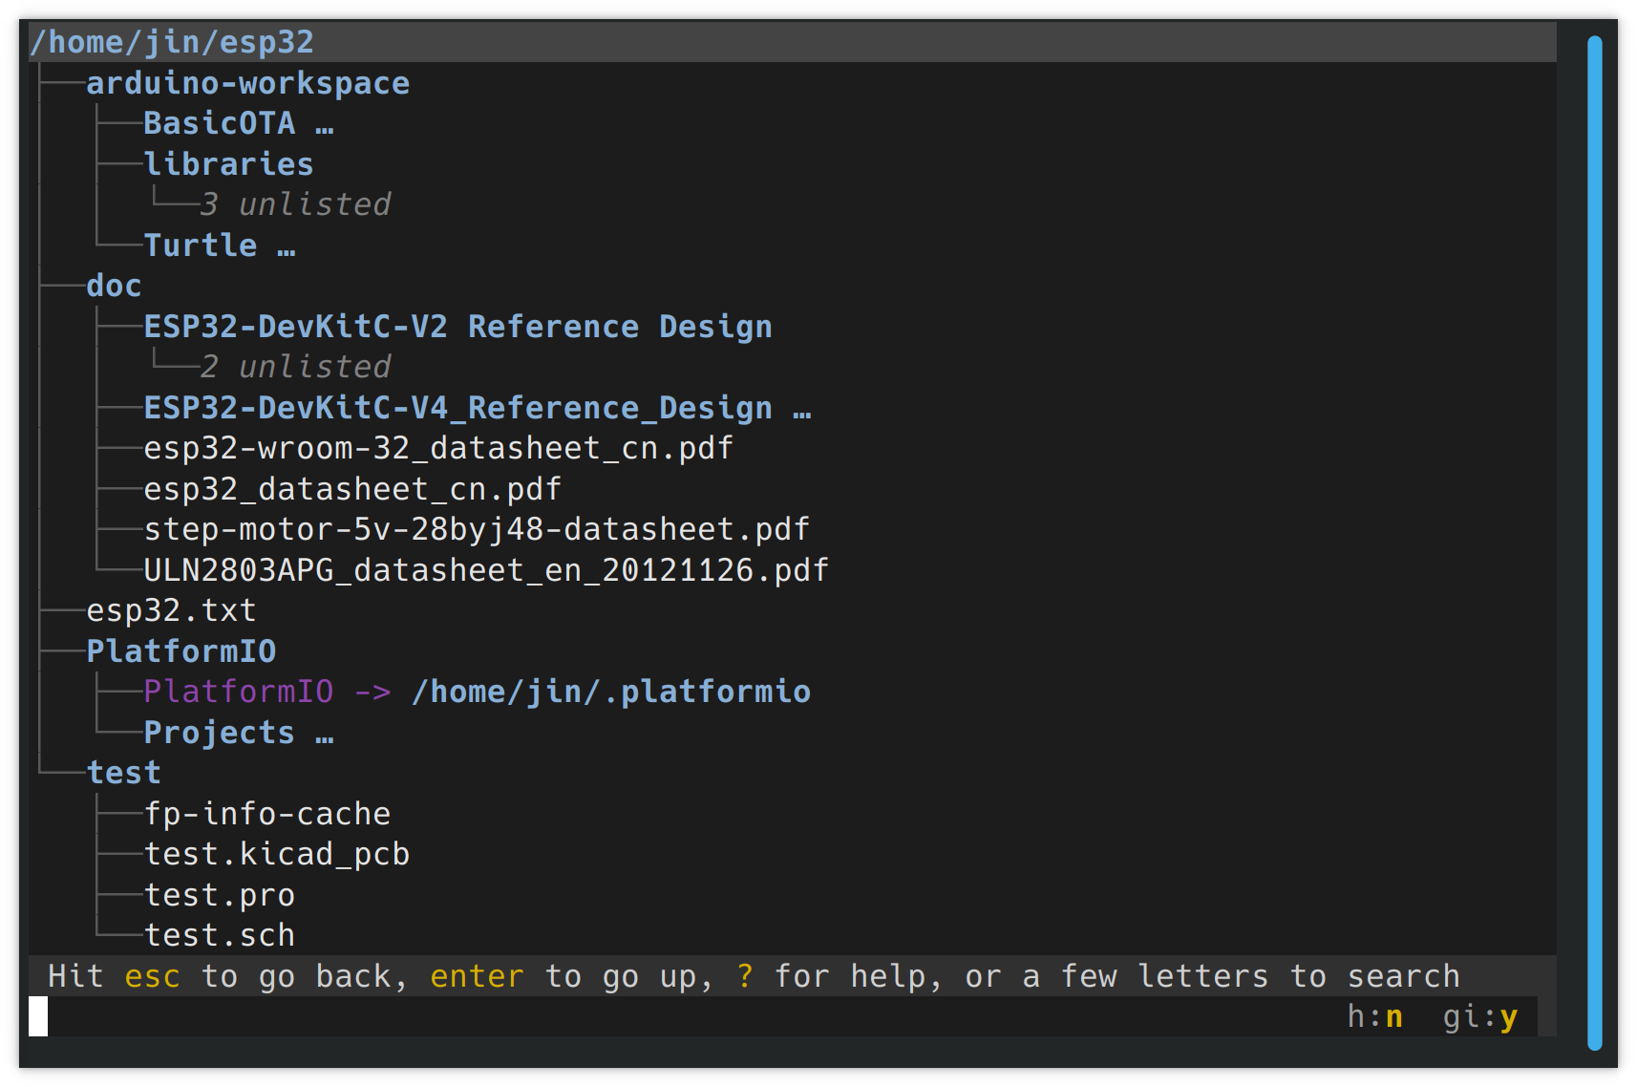Click '3 unlisted' under libraries
The width and height of the screenshot is (1637, 1087).
(x=296, y=204)
